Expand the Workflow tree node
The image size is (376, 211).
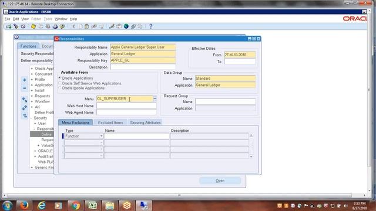tap(32, 101)
